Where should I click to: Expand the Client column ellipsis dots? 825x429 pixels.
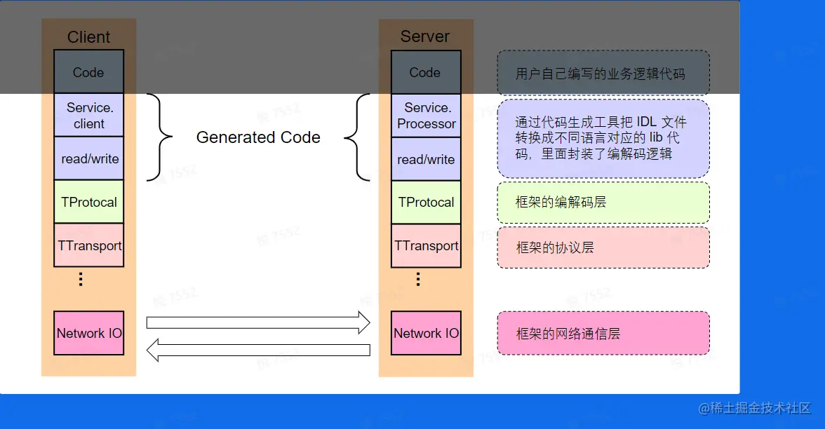[x=80, y=279]
